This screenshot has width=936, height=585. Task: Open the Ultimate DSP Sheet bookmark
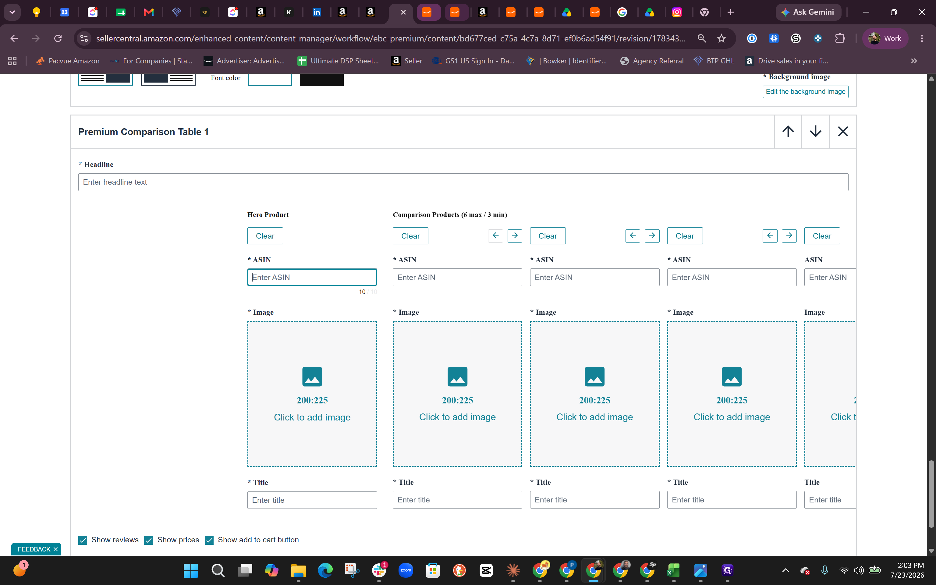pyautogui.click(x=338, y=61)
